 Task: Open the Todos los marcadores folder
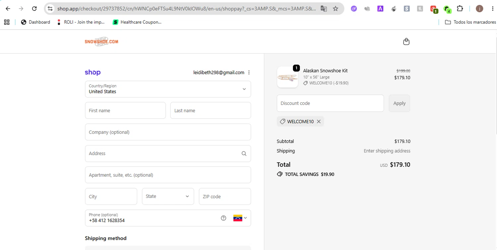click(x=470, y=22)
